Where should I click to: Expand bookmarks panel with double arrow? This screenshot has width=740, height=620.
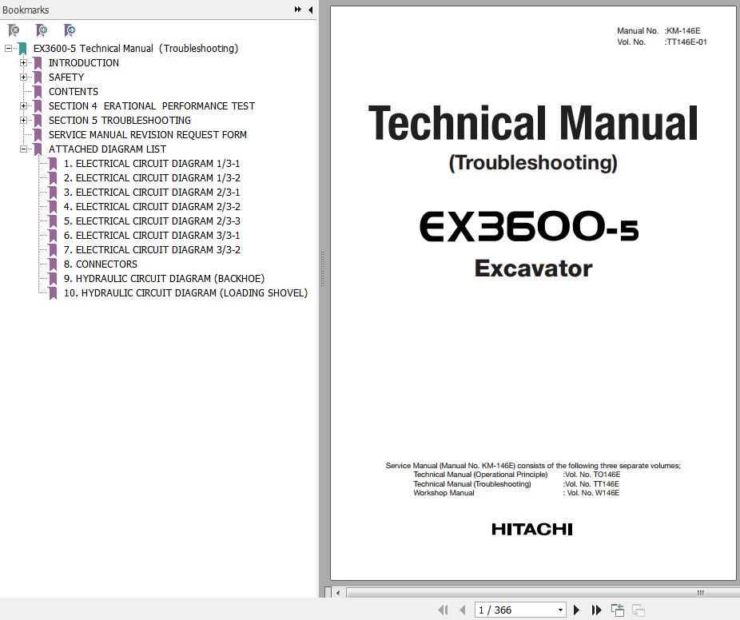pyautogui.click(x=298, y=10)
